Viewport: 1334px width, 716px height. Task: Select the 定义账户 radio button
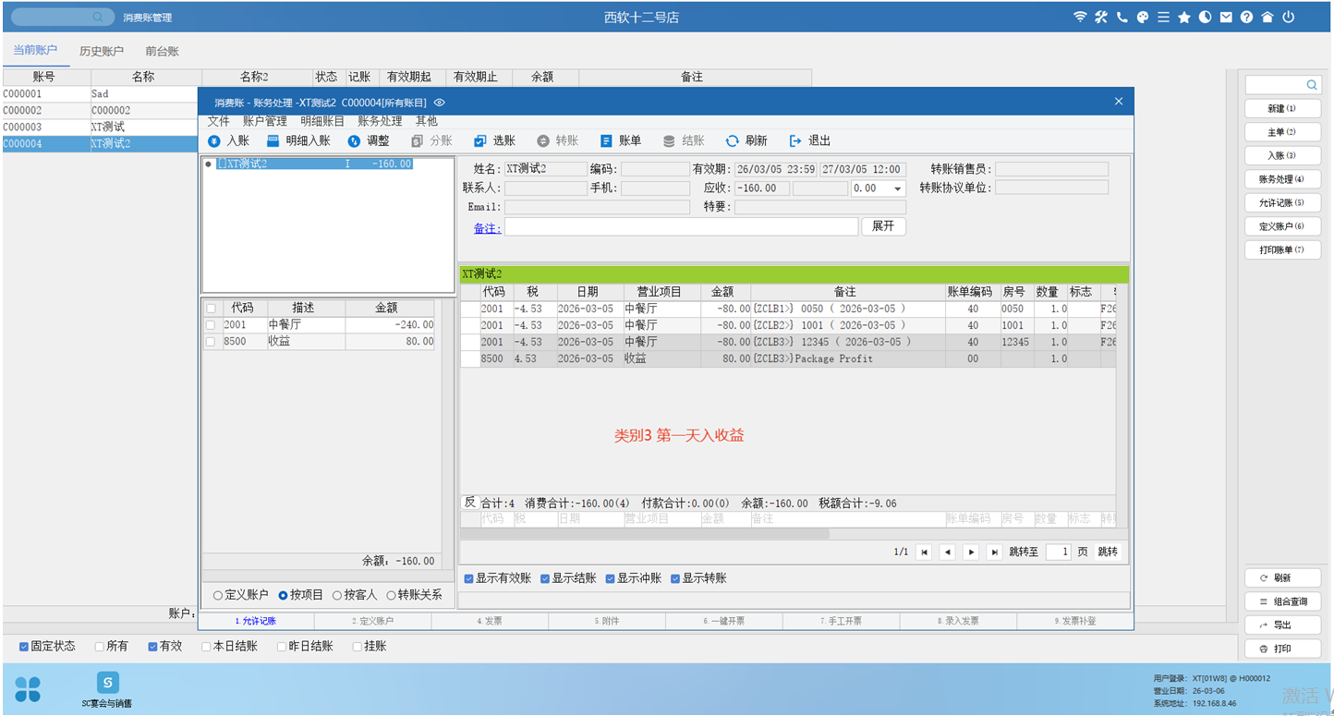[x=218, y=596]
